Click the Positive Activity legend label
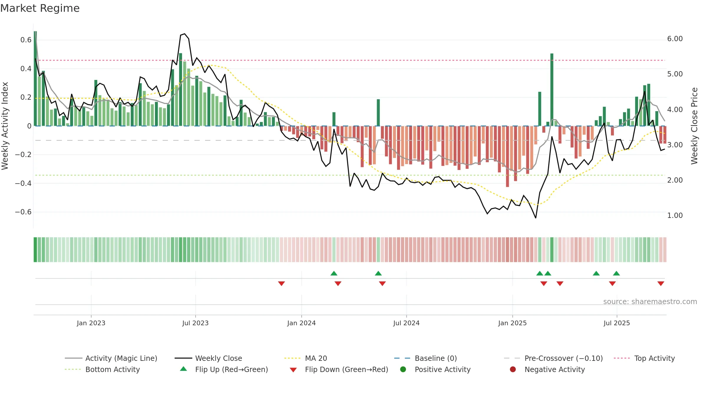This screenshot has height=397, width=707. point(443,369)
